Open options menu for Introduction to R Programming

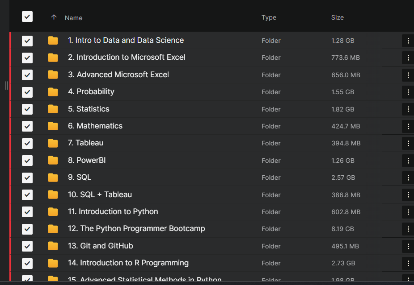coord(408,263)
